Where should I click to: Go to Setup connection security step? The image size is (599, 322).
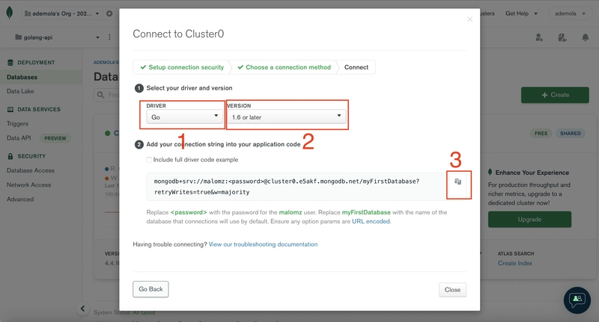(x=182, y=67)
